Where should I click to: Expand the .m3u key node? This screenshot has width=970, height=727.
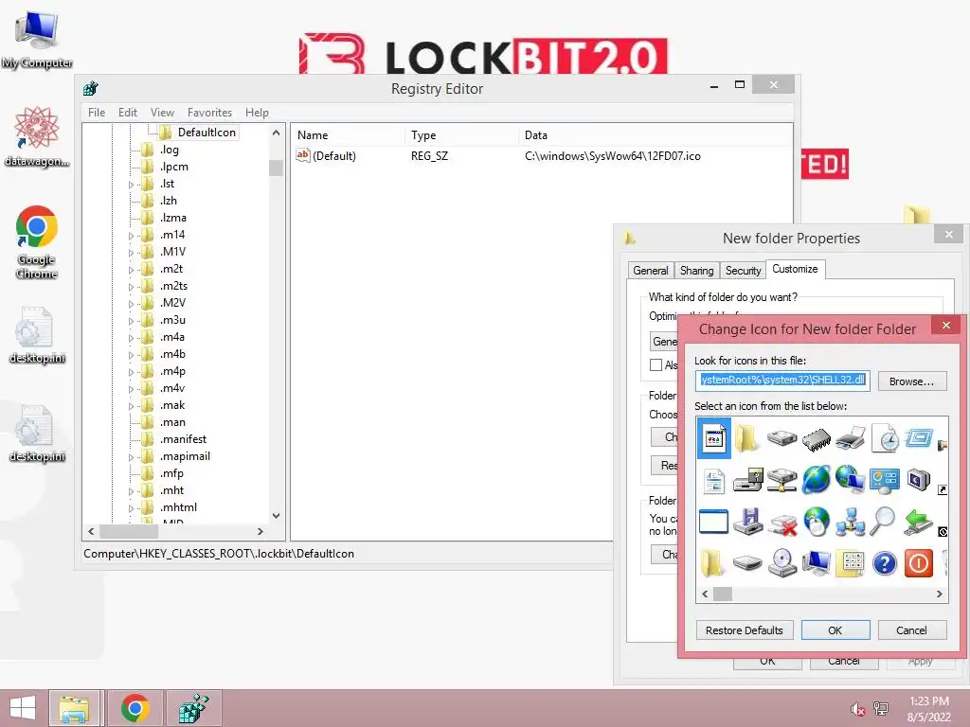(131, 321)
